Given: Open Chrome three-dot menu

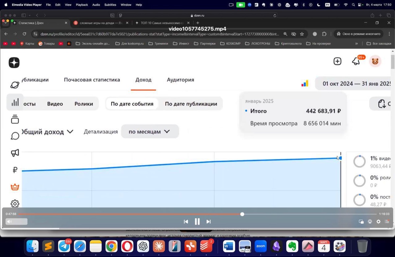Looking at the screenshot, I should [389, 34].
